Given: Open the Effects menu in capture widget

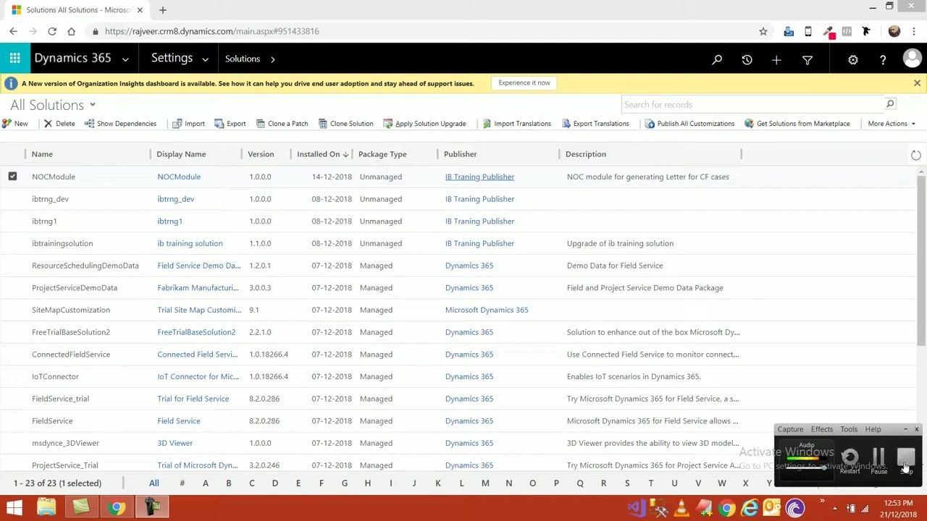Looking at the screenshot, I should pos(822,429).
